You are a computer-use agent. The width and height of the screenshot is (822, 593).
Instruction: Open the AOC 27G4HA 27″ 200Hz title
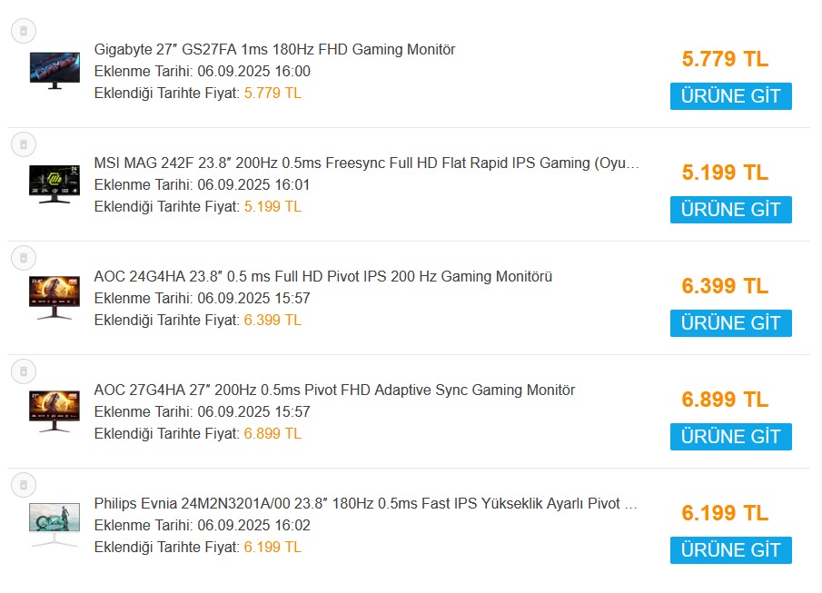334,390
